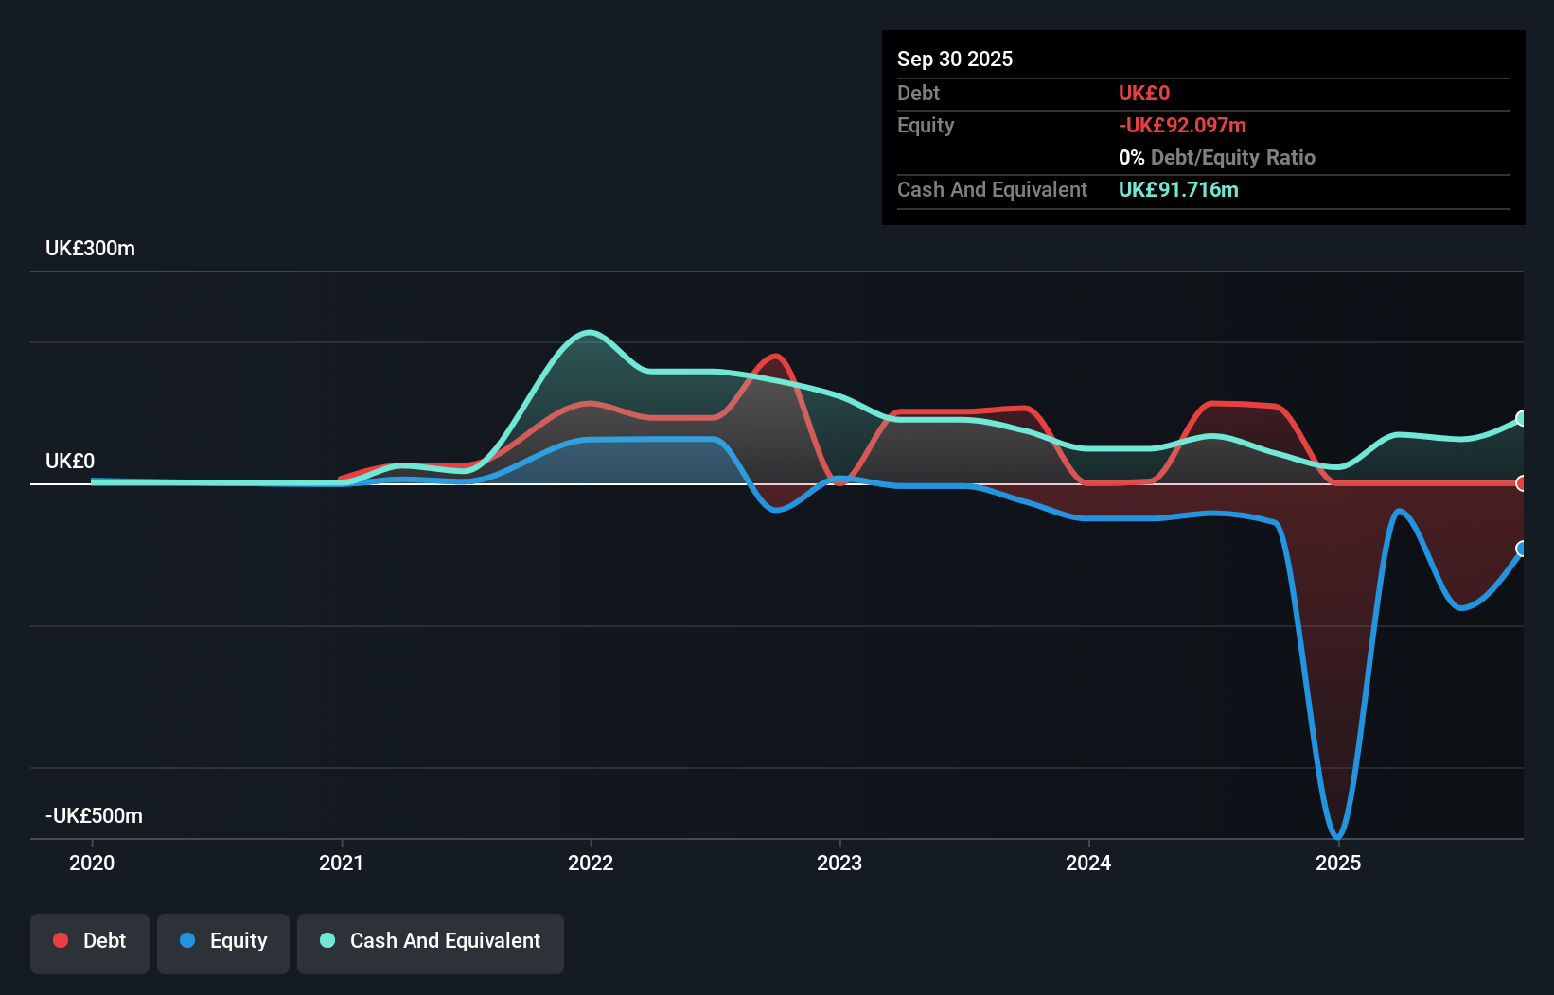Image resolution: width=1554 pixels, height=995 pixels.
Task: Click the 2023 x-axis label
Action: 839,863
